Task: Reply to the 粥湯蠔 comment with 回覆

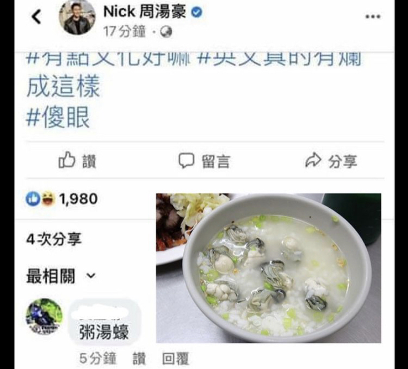Action: (x=175, y=359)
